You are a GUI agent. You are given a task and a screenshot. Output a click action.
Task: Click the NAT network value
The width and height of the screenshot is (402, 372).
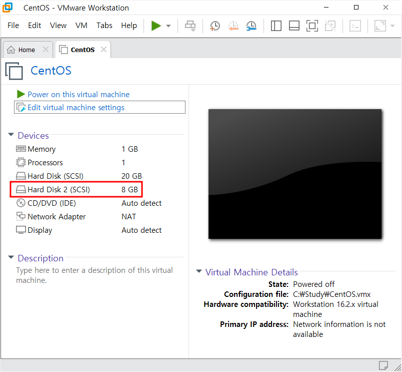coord(128,216)
